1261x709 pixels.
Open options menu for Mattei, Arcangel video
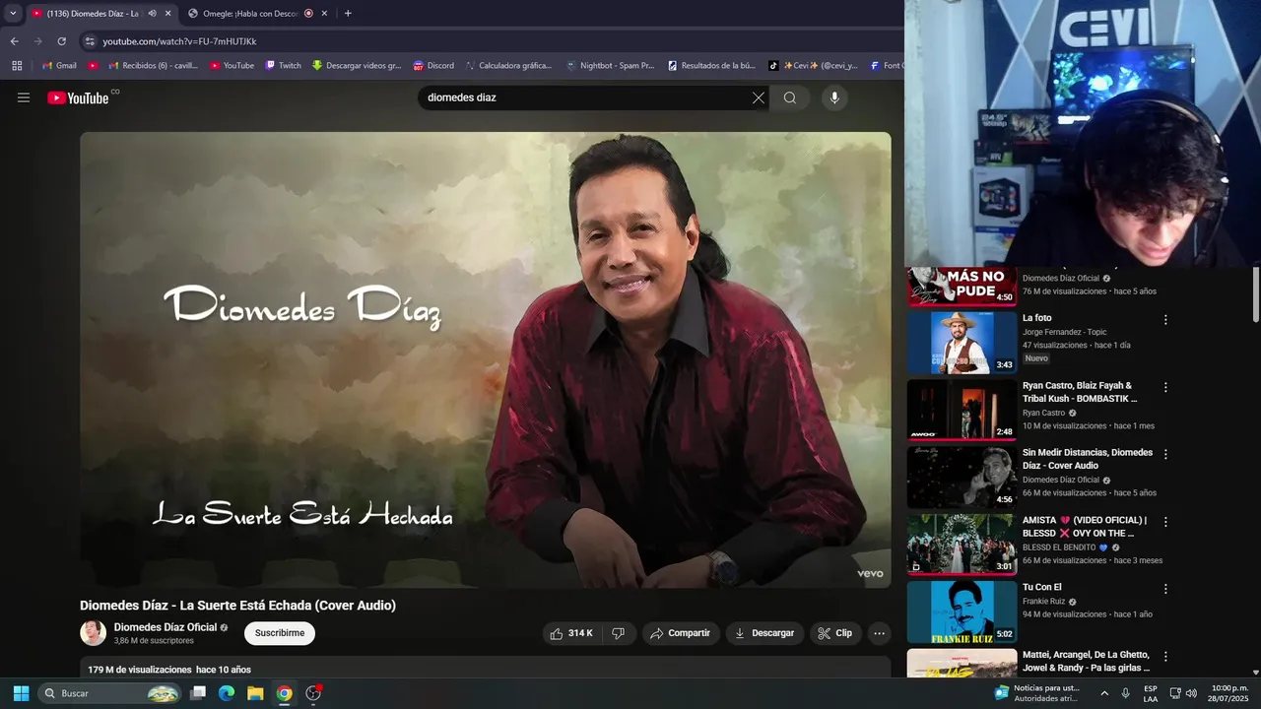[1165, 656]
